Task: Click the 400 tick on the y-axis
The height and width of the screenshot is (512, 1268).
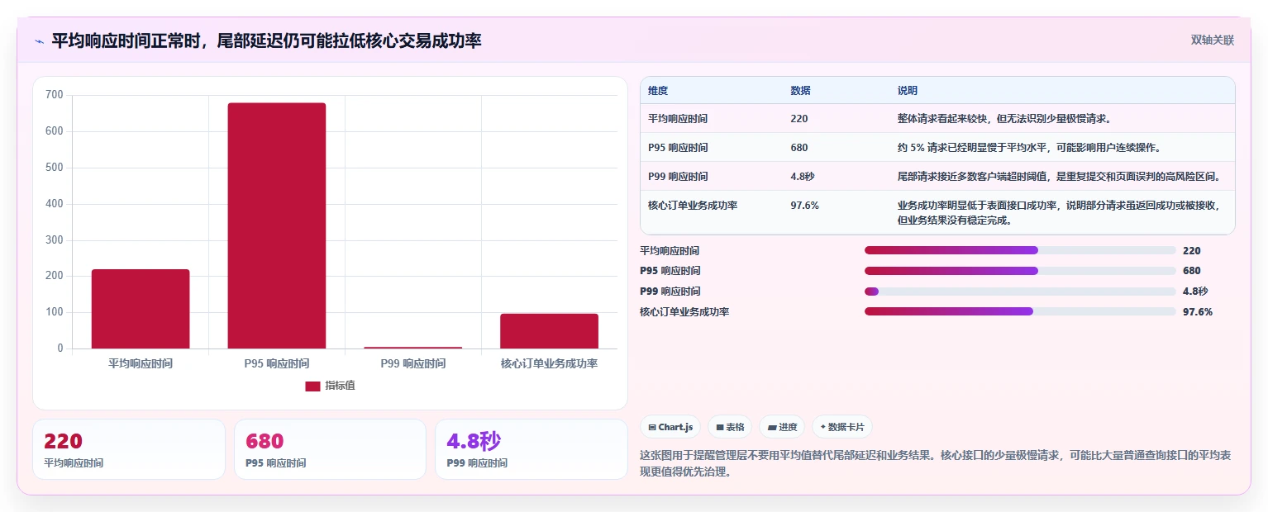Action: [55, 204]
